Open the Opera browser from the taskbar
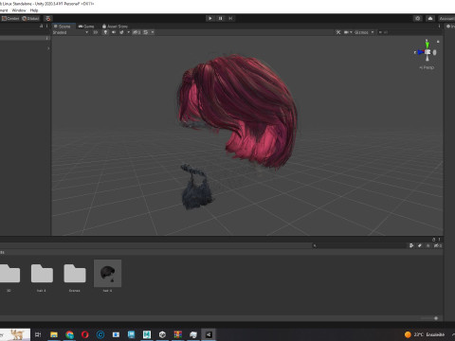The height and width of the screenshot is (341, 455). coord(84,334)
